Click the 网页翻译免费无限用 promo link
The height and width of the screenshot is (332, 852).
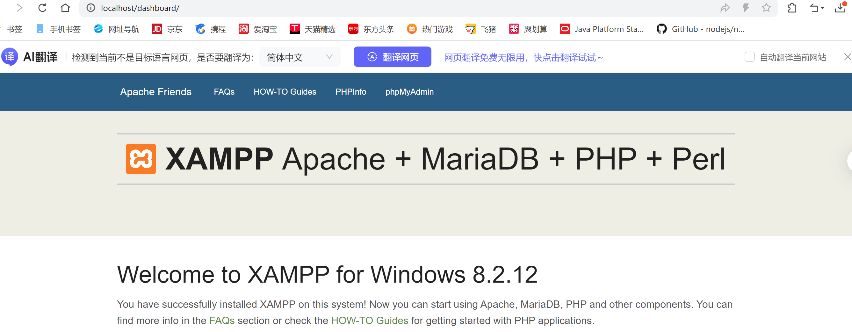(523, 58)
